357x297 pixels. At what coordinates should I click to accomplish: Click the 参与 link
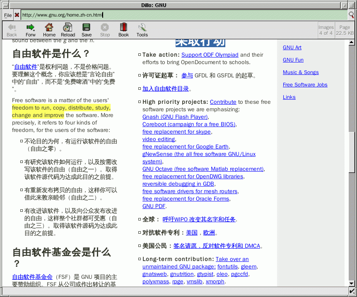point(187,76)
